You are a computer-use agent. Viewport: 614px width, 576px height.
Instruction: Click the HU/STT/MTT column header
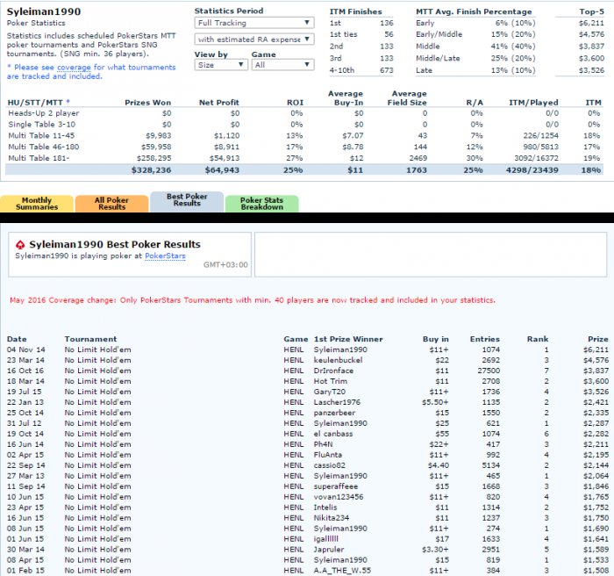39,103
